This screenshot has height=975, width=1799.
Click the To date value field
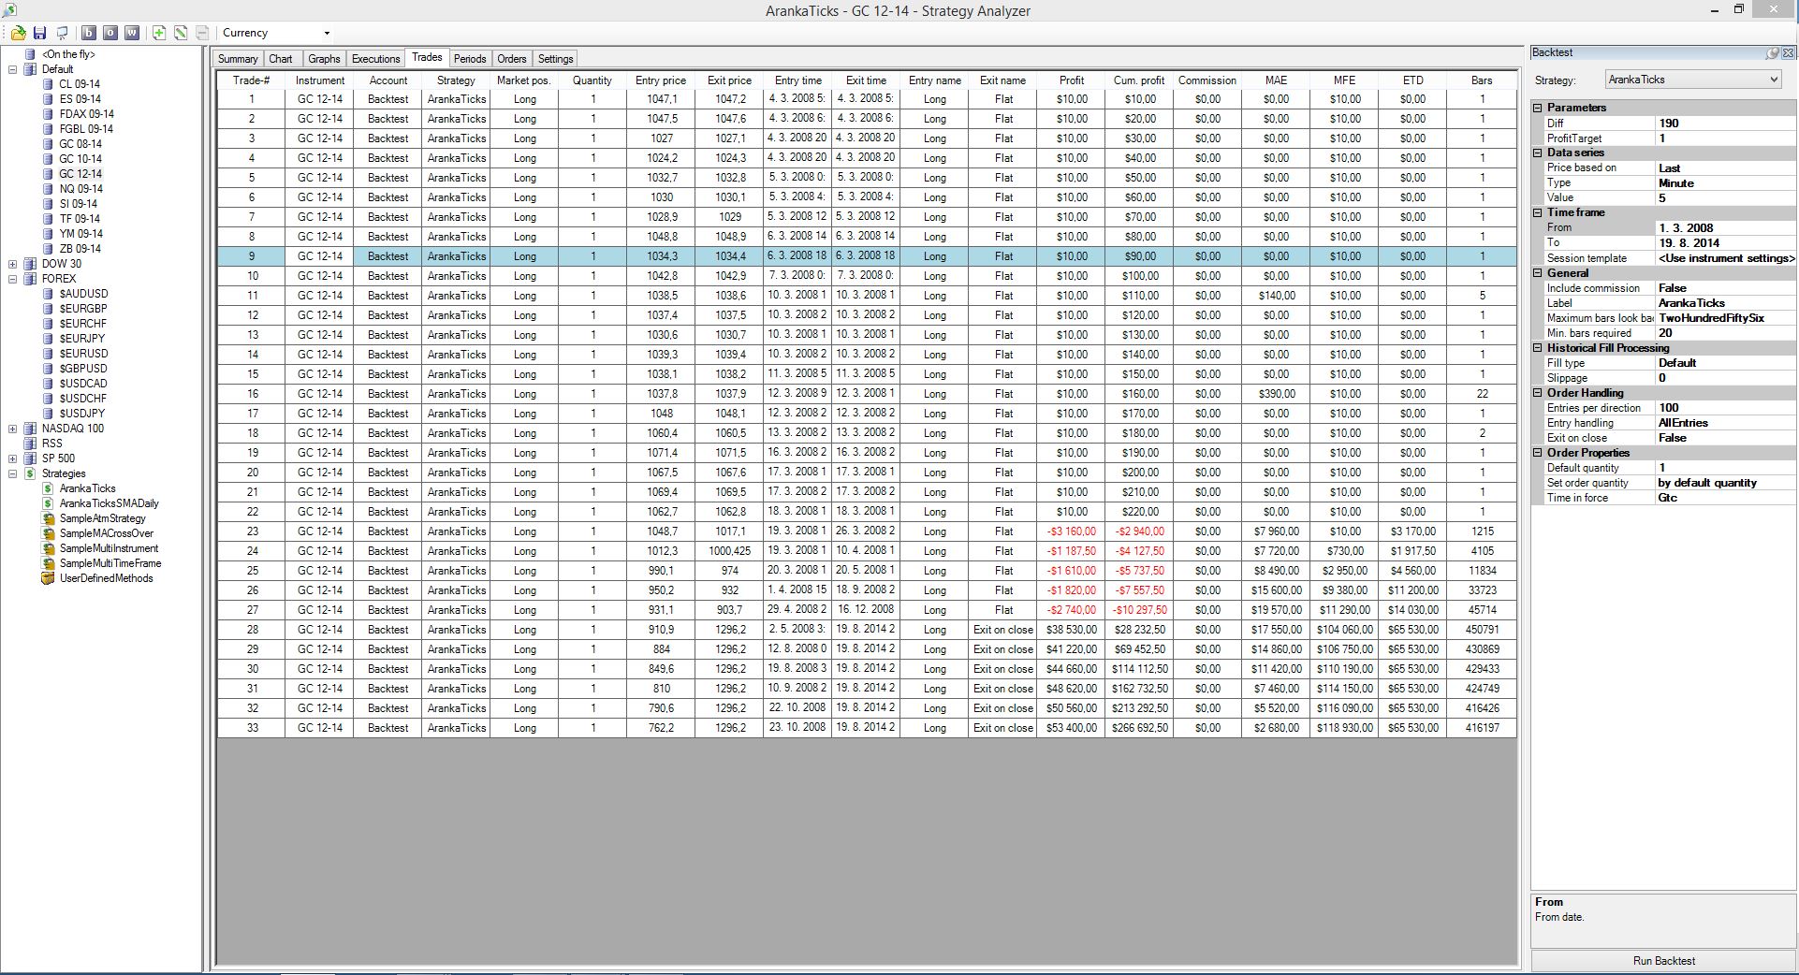[x=1725, y=243]
